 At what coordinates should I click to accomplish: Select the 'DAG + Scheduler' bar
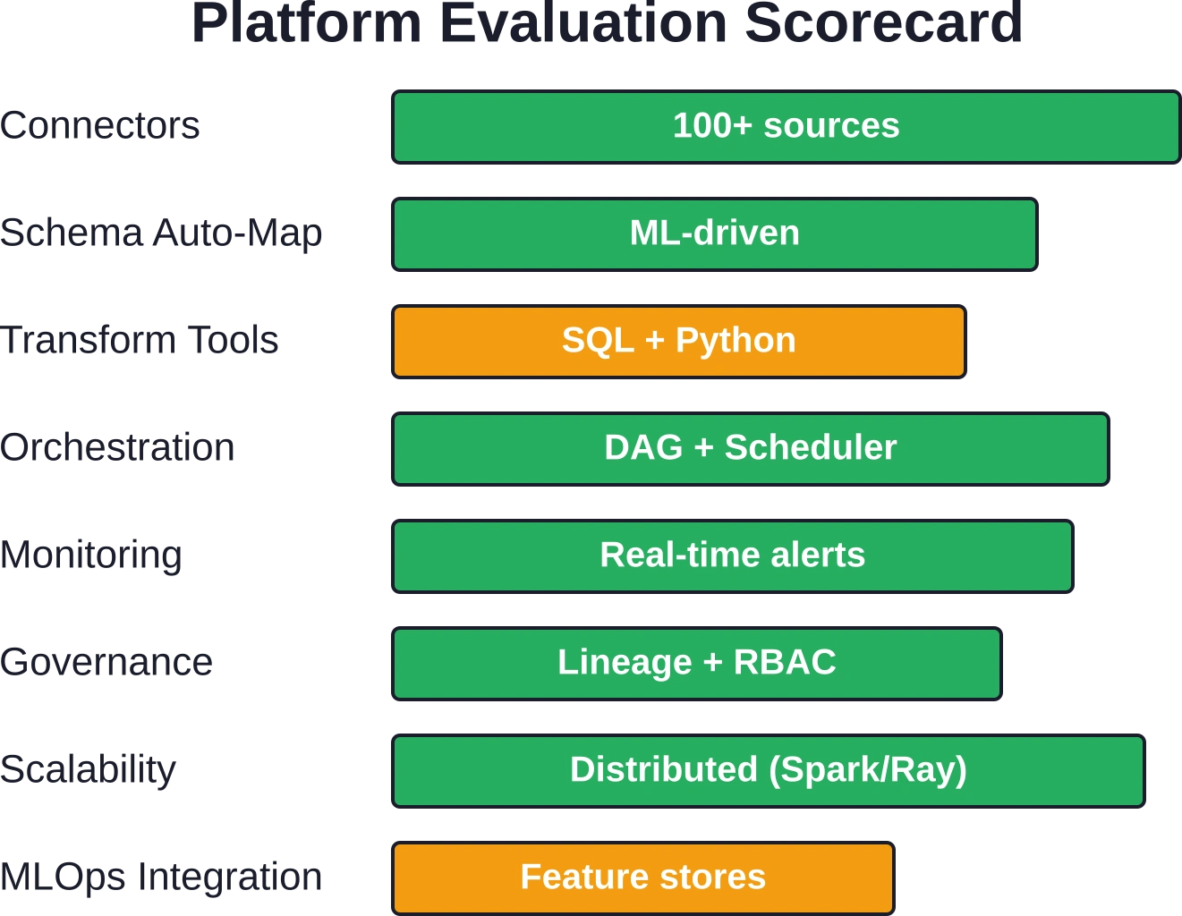pos(751,449)
